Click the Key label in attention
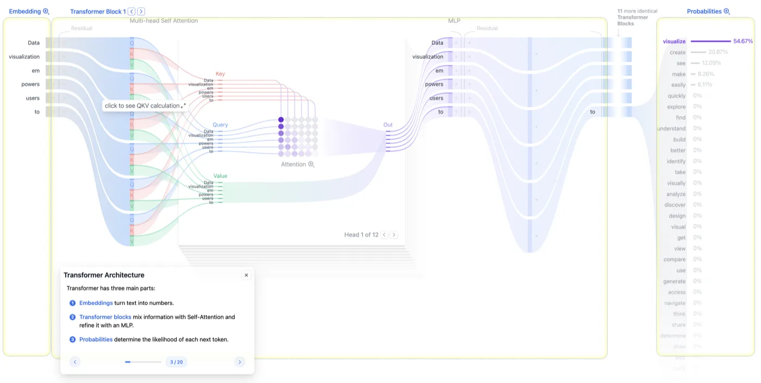Screen dimensions: 761x383 tap(220, 74)
